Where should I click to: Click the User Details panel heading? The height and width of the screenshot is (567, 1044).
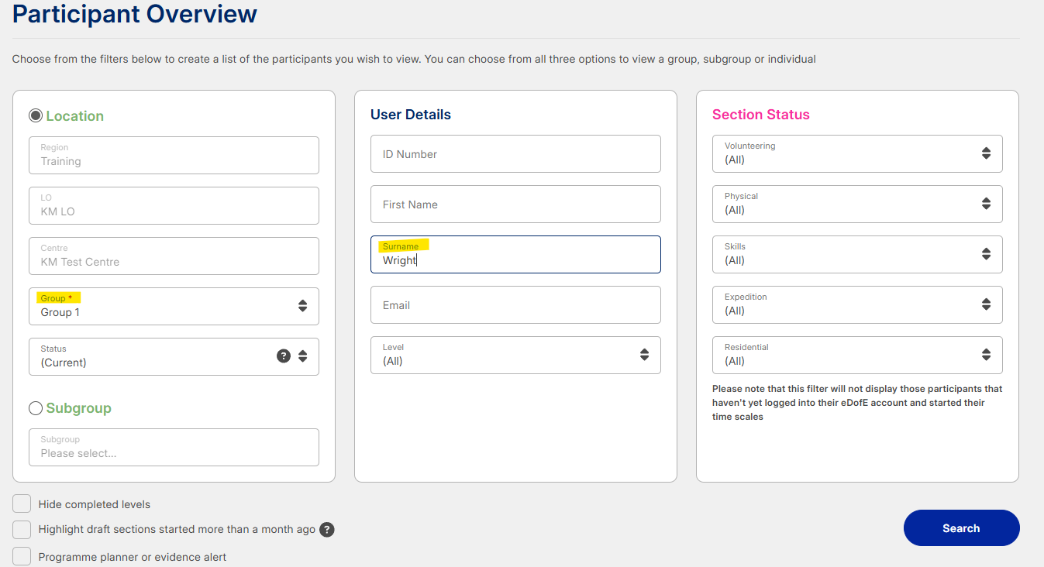(411, 115)
